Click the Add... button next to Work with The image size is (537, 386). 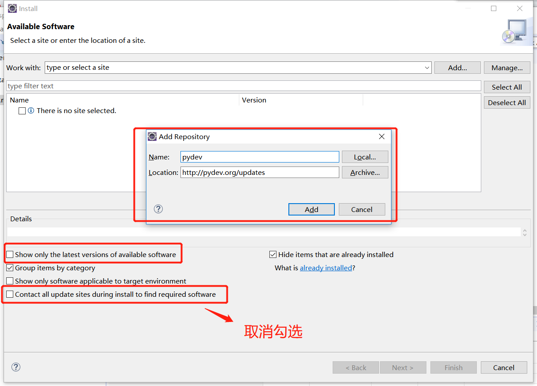tap(457, 68)
